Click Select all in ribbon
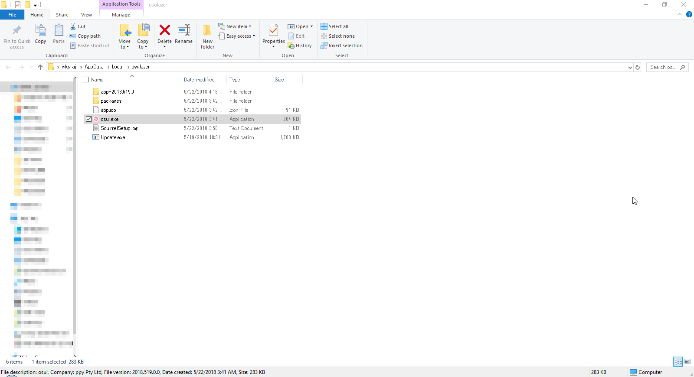Screen dimensions: 694x377 pyautogui.click(x=334, y=26)
